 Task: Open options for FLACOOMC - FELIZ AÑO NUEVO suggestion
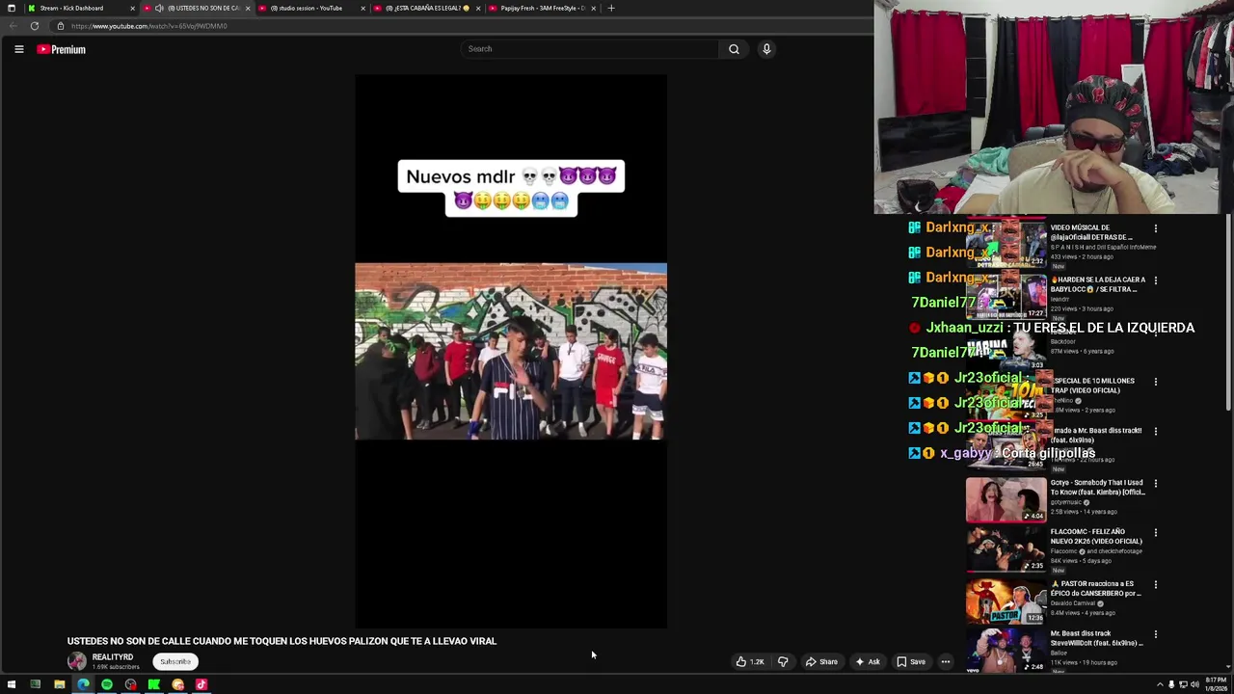tap(1156, 533)
